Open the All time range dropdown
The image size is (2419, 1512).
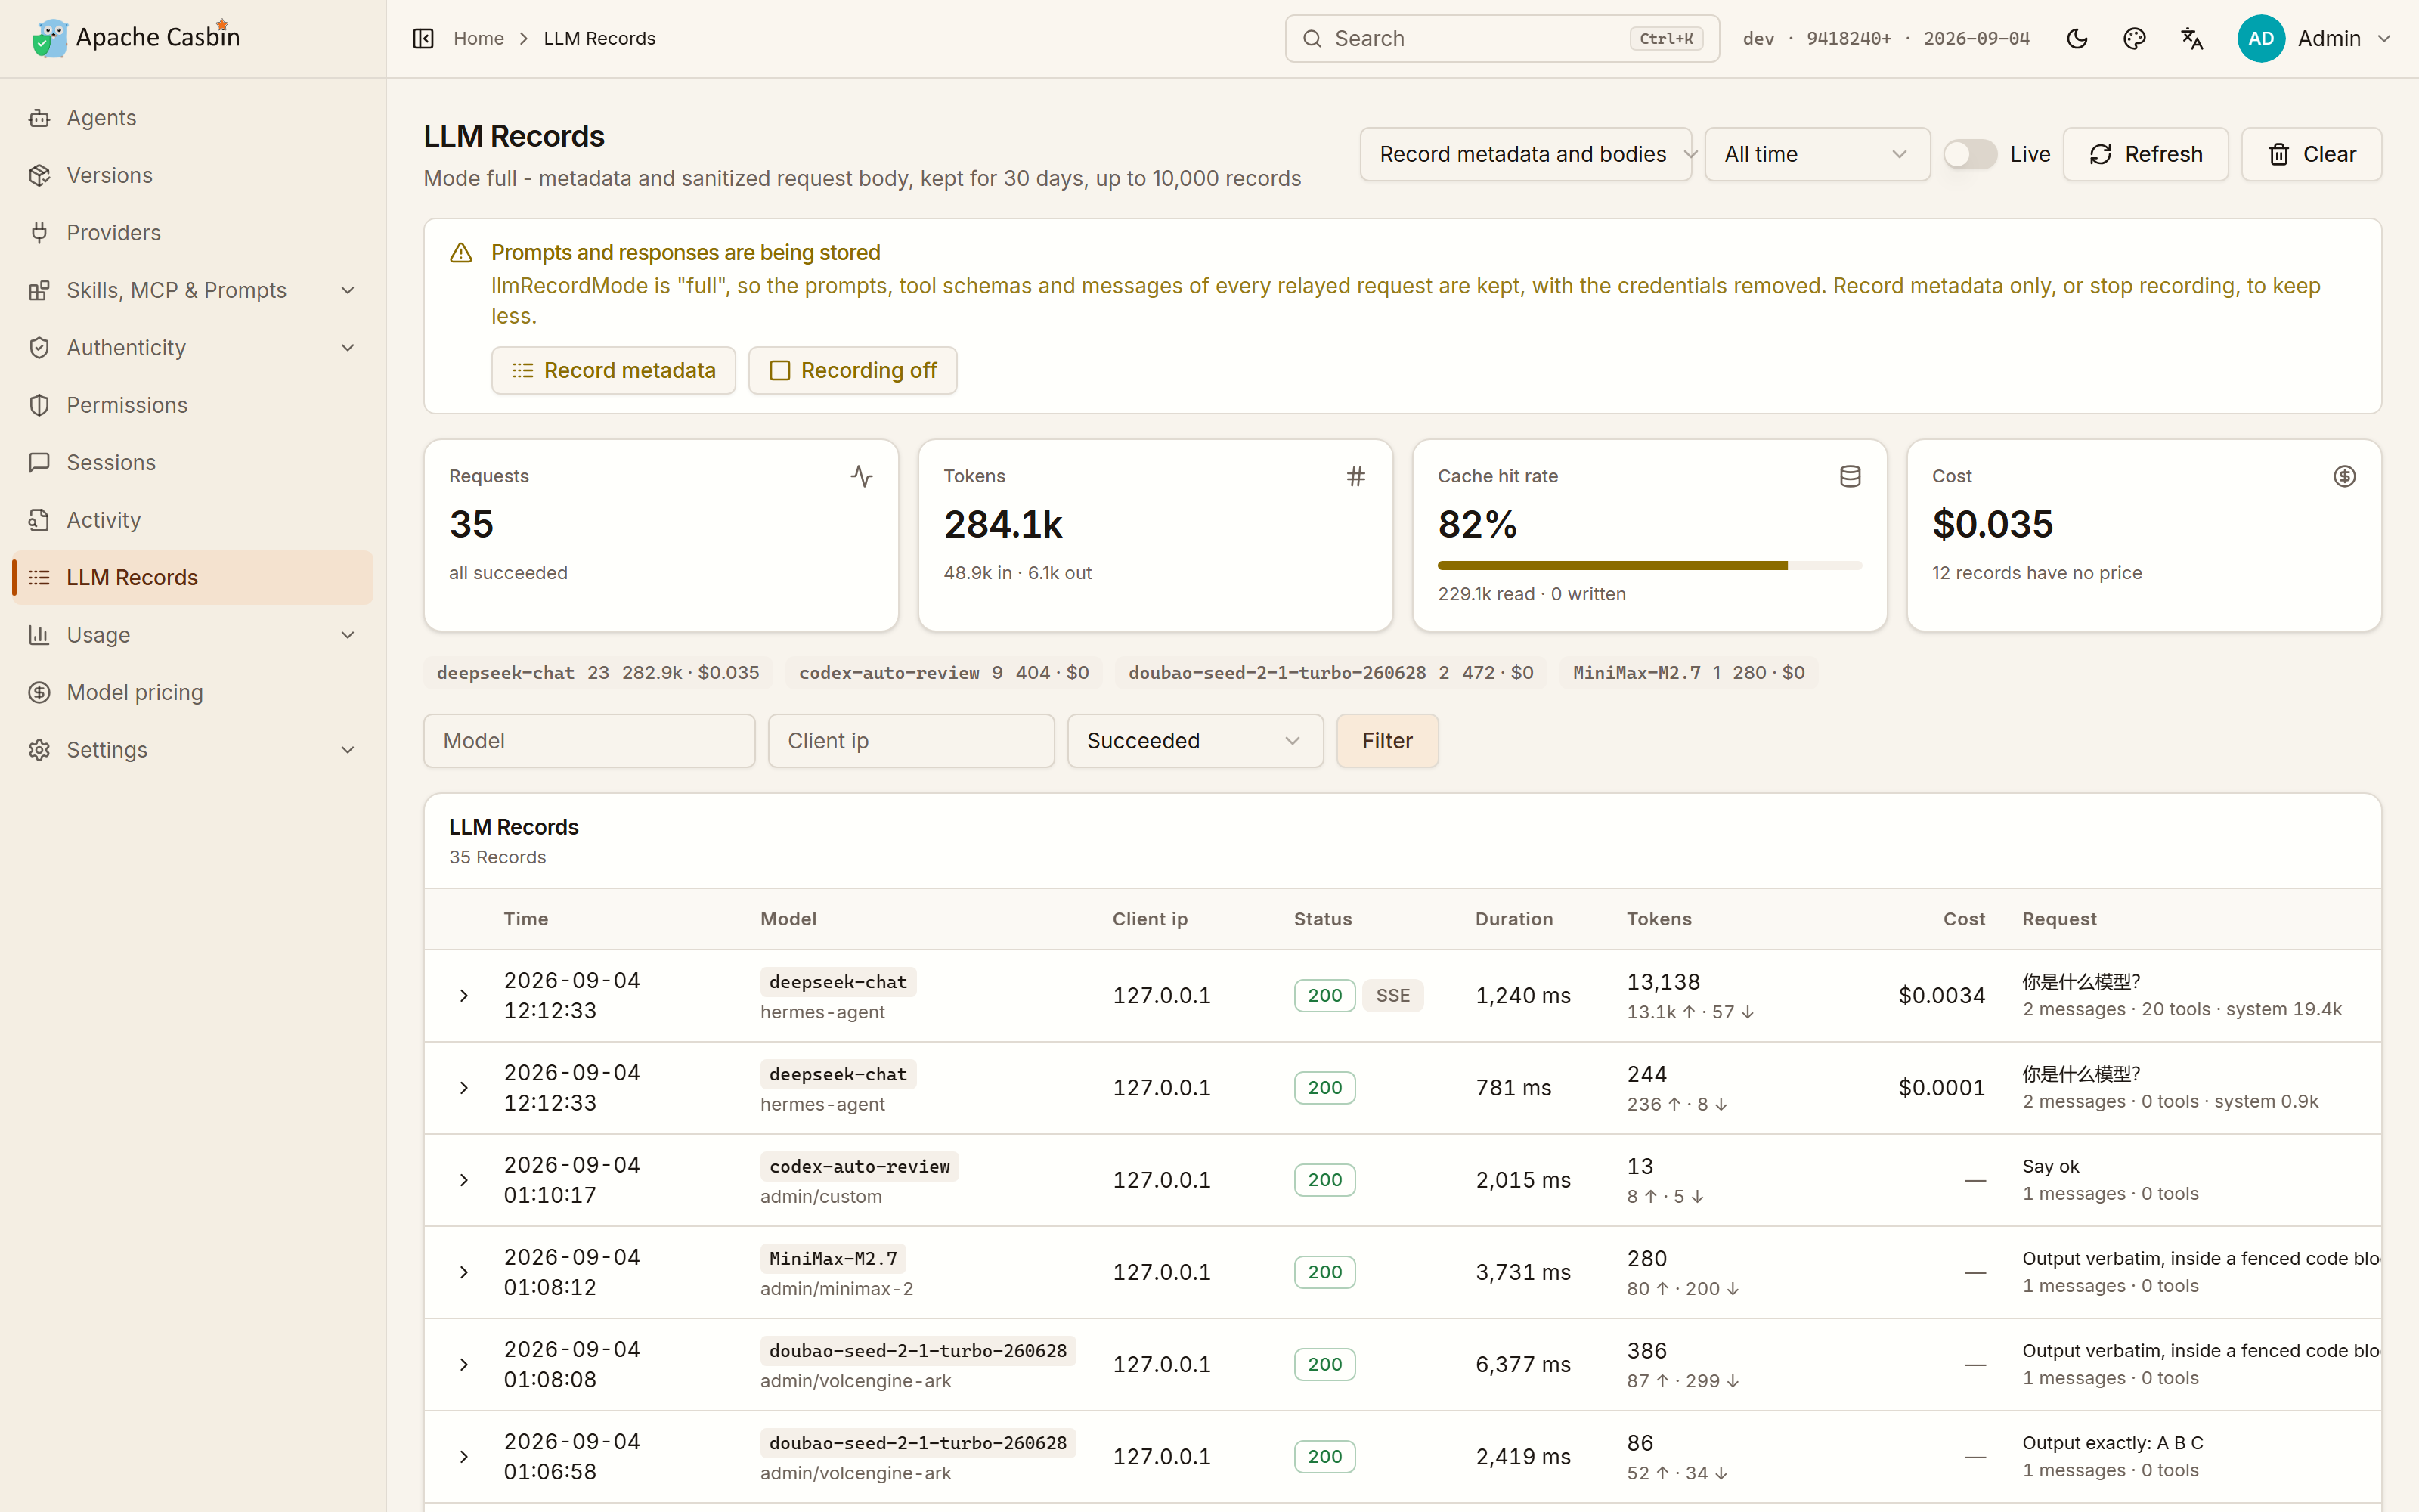(x=1817, y=154)
